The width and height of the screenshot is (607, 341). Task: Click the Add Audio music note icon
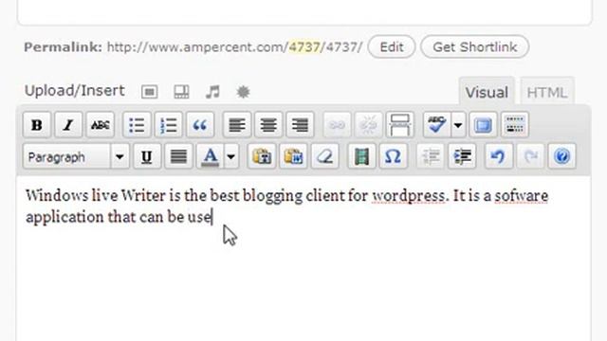point(212,92)
